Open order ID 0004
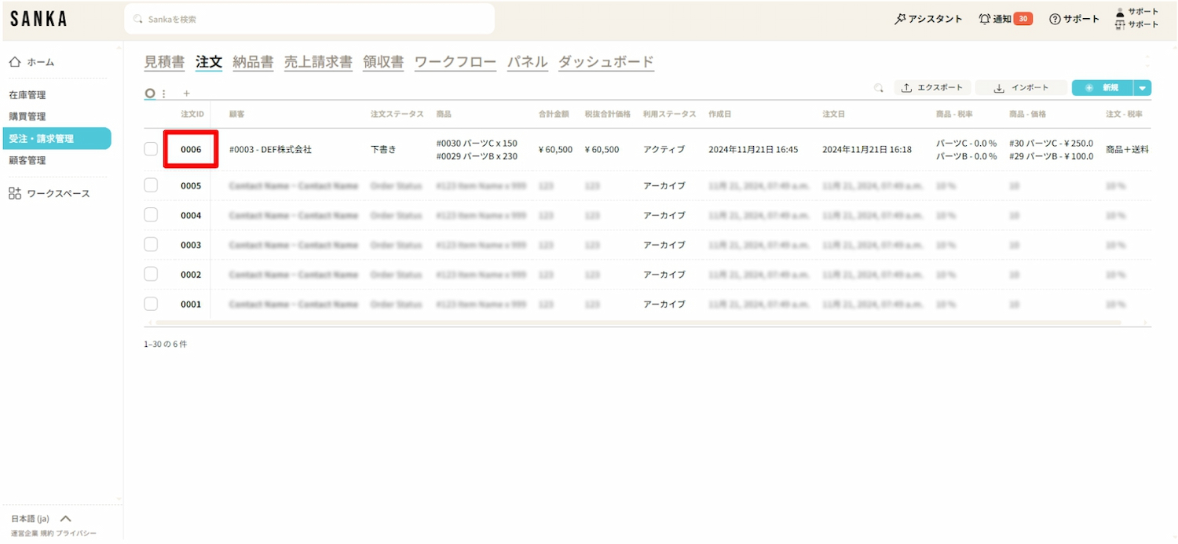The width and height of the screenshot is (1178, 544). 191,215
